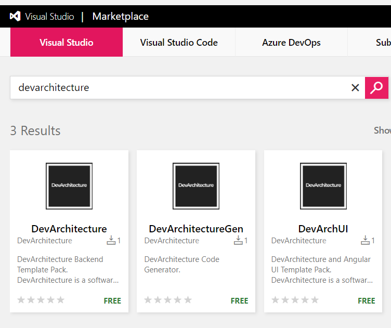391x328 pixels.
Task: Open DevArchitecture extension logo thumbnail
Action: (x=69, y=186)
